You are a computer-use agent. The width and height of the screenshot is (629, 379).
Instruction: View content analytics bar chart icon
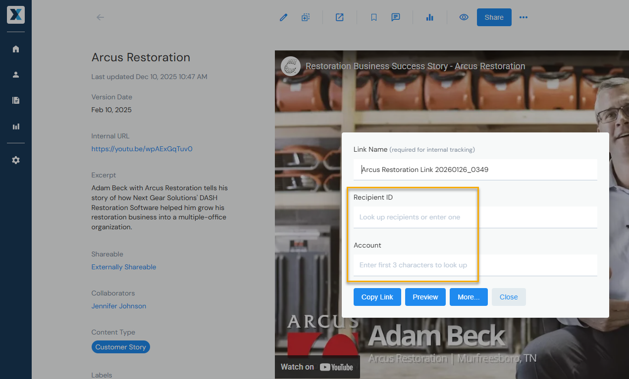tap(429, 17)
